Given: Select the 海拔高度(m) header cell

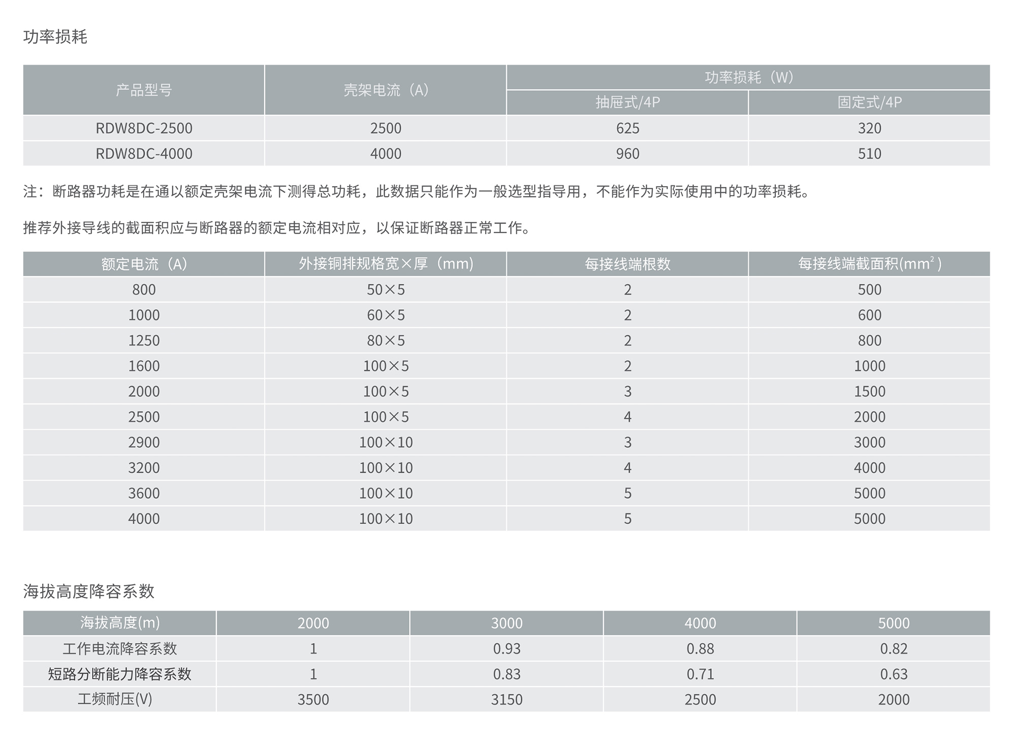Looking at the screenshot, I should 120,623.
